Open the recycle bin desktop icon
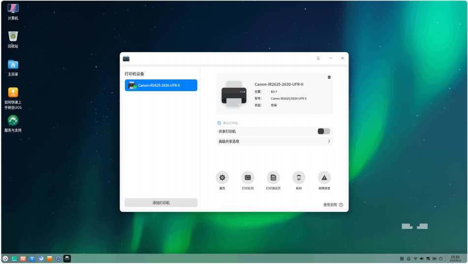Viewport: 468px width, 264px height. 13,39
